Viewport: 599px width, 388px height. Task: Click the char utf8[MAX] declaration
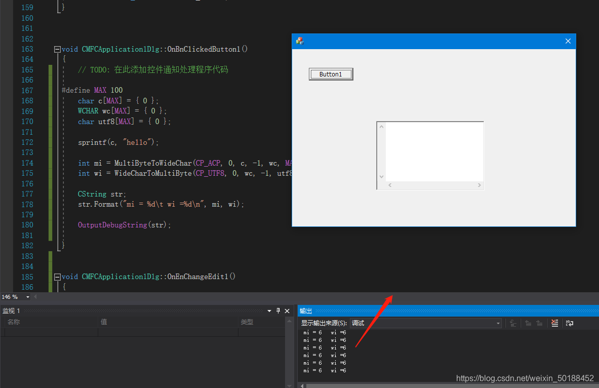tap(124, 122)
